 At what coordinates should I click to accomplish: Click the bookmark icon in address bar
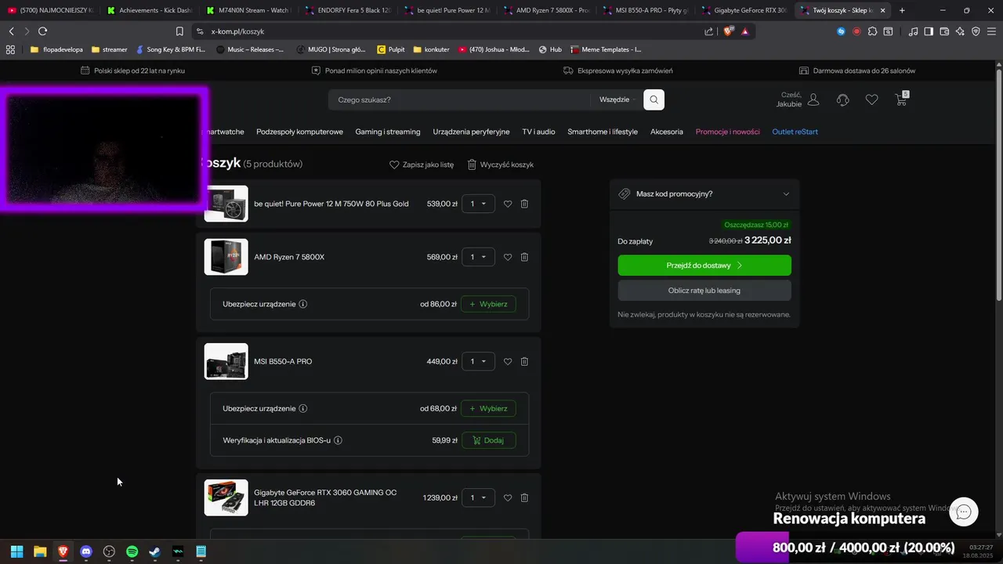pos(179,31)
